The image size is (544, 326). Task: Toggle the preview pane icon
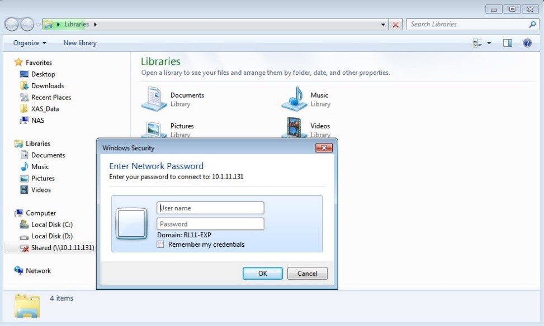tap(508, 43)
